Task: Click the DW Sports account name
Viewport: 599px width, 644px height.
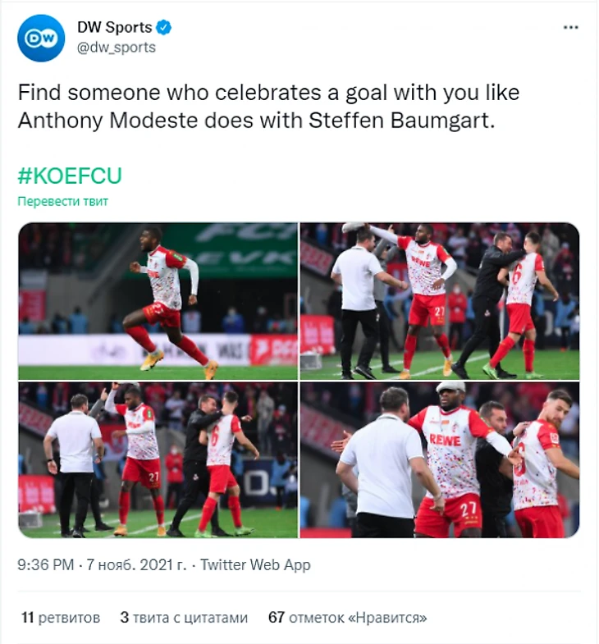Action: pos(114,28)
